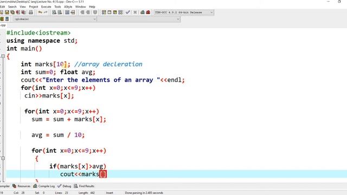Open the (globals) class dropdown
Viewport: 347px width, 195px height.
[55, 19]
